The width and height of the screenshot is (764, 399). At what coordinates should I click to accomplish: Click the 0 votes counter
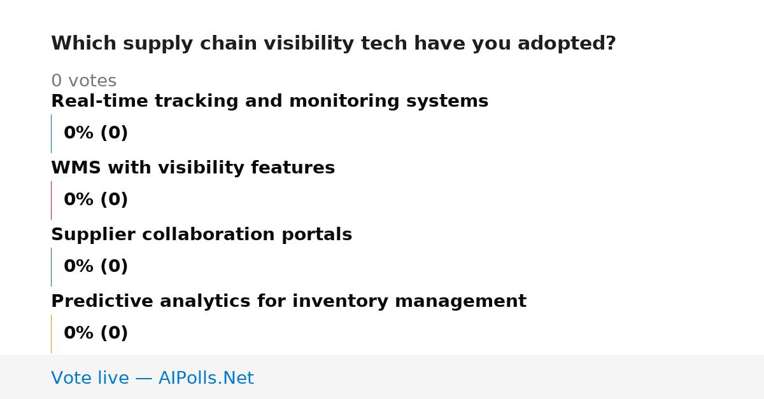(83, 81)
